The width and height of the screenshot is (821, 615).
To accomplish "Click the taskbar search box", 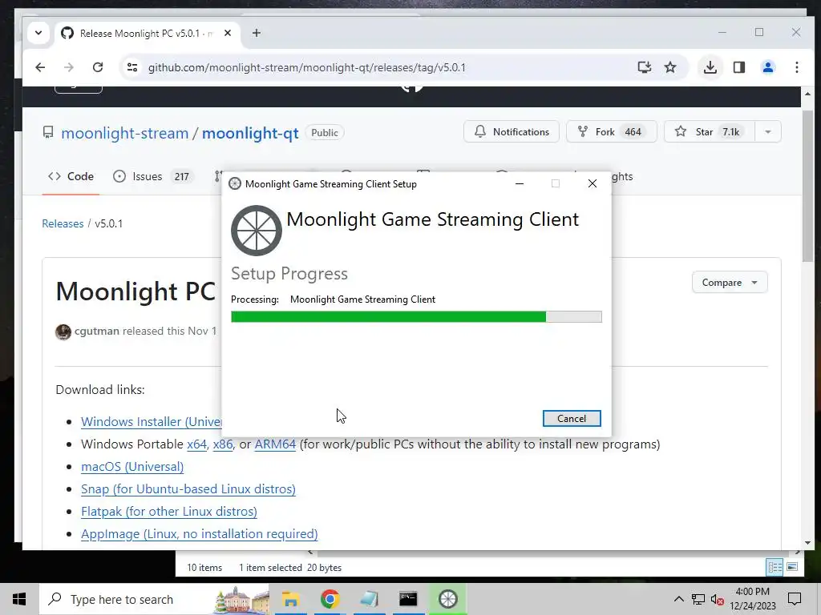I will (155, 599).
